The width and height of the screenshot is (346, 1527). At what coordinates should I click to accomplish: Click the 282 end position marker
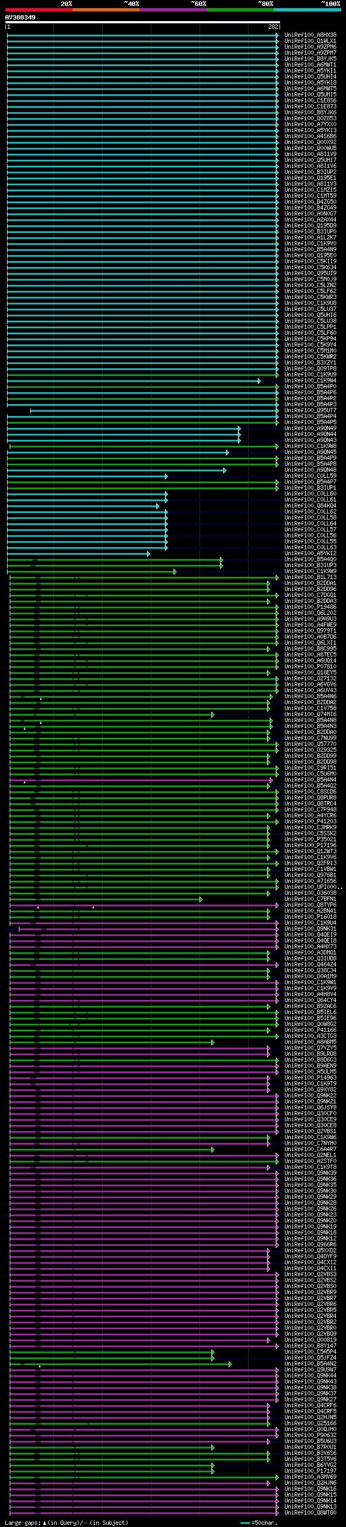(272, 27)
